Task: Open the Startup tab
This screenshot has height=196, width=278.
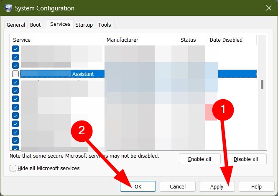Action: (84, 25)
